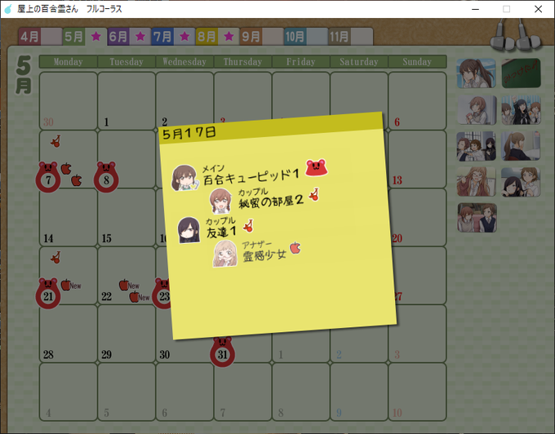The image size is (555, 434).
Task: Open the ponytail girl side-profile thumbnail
Action: 521,146
